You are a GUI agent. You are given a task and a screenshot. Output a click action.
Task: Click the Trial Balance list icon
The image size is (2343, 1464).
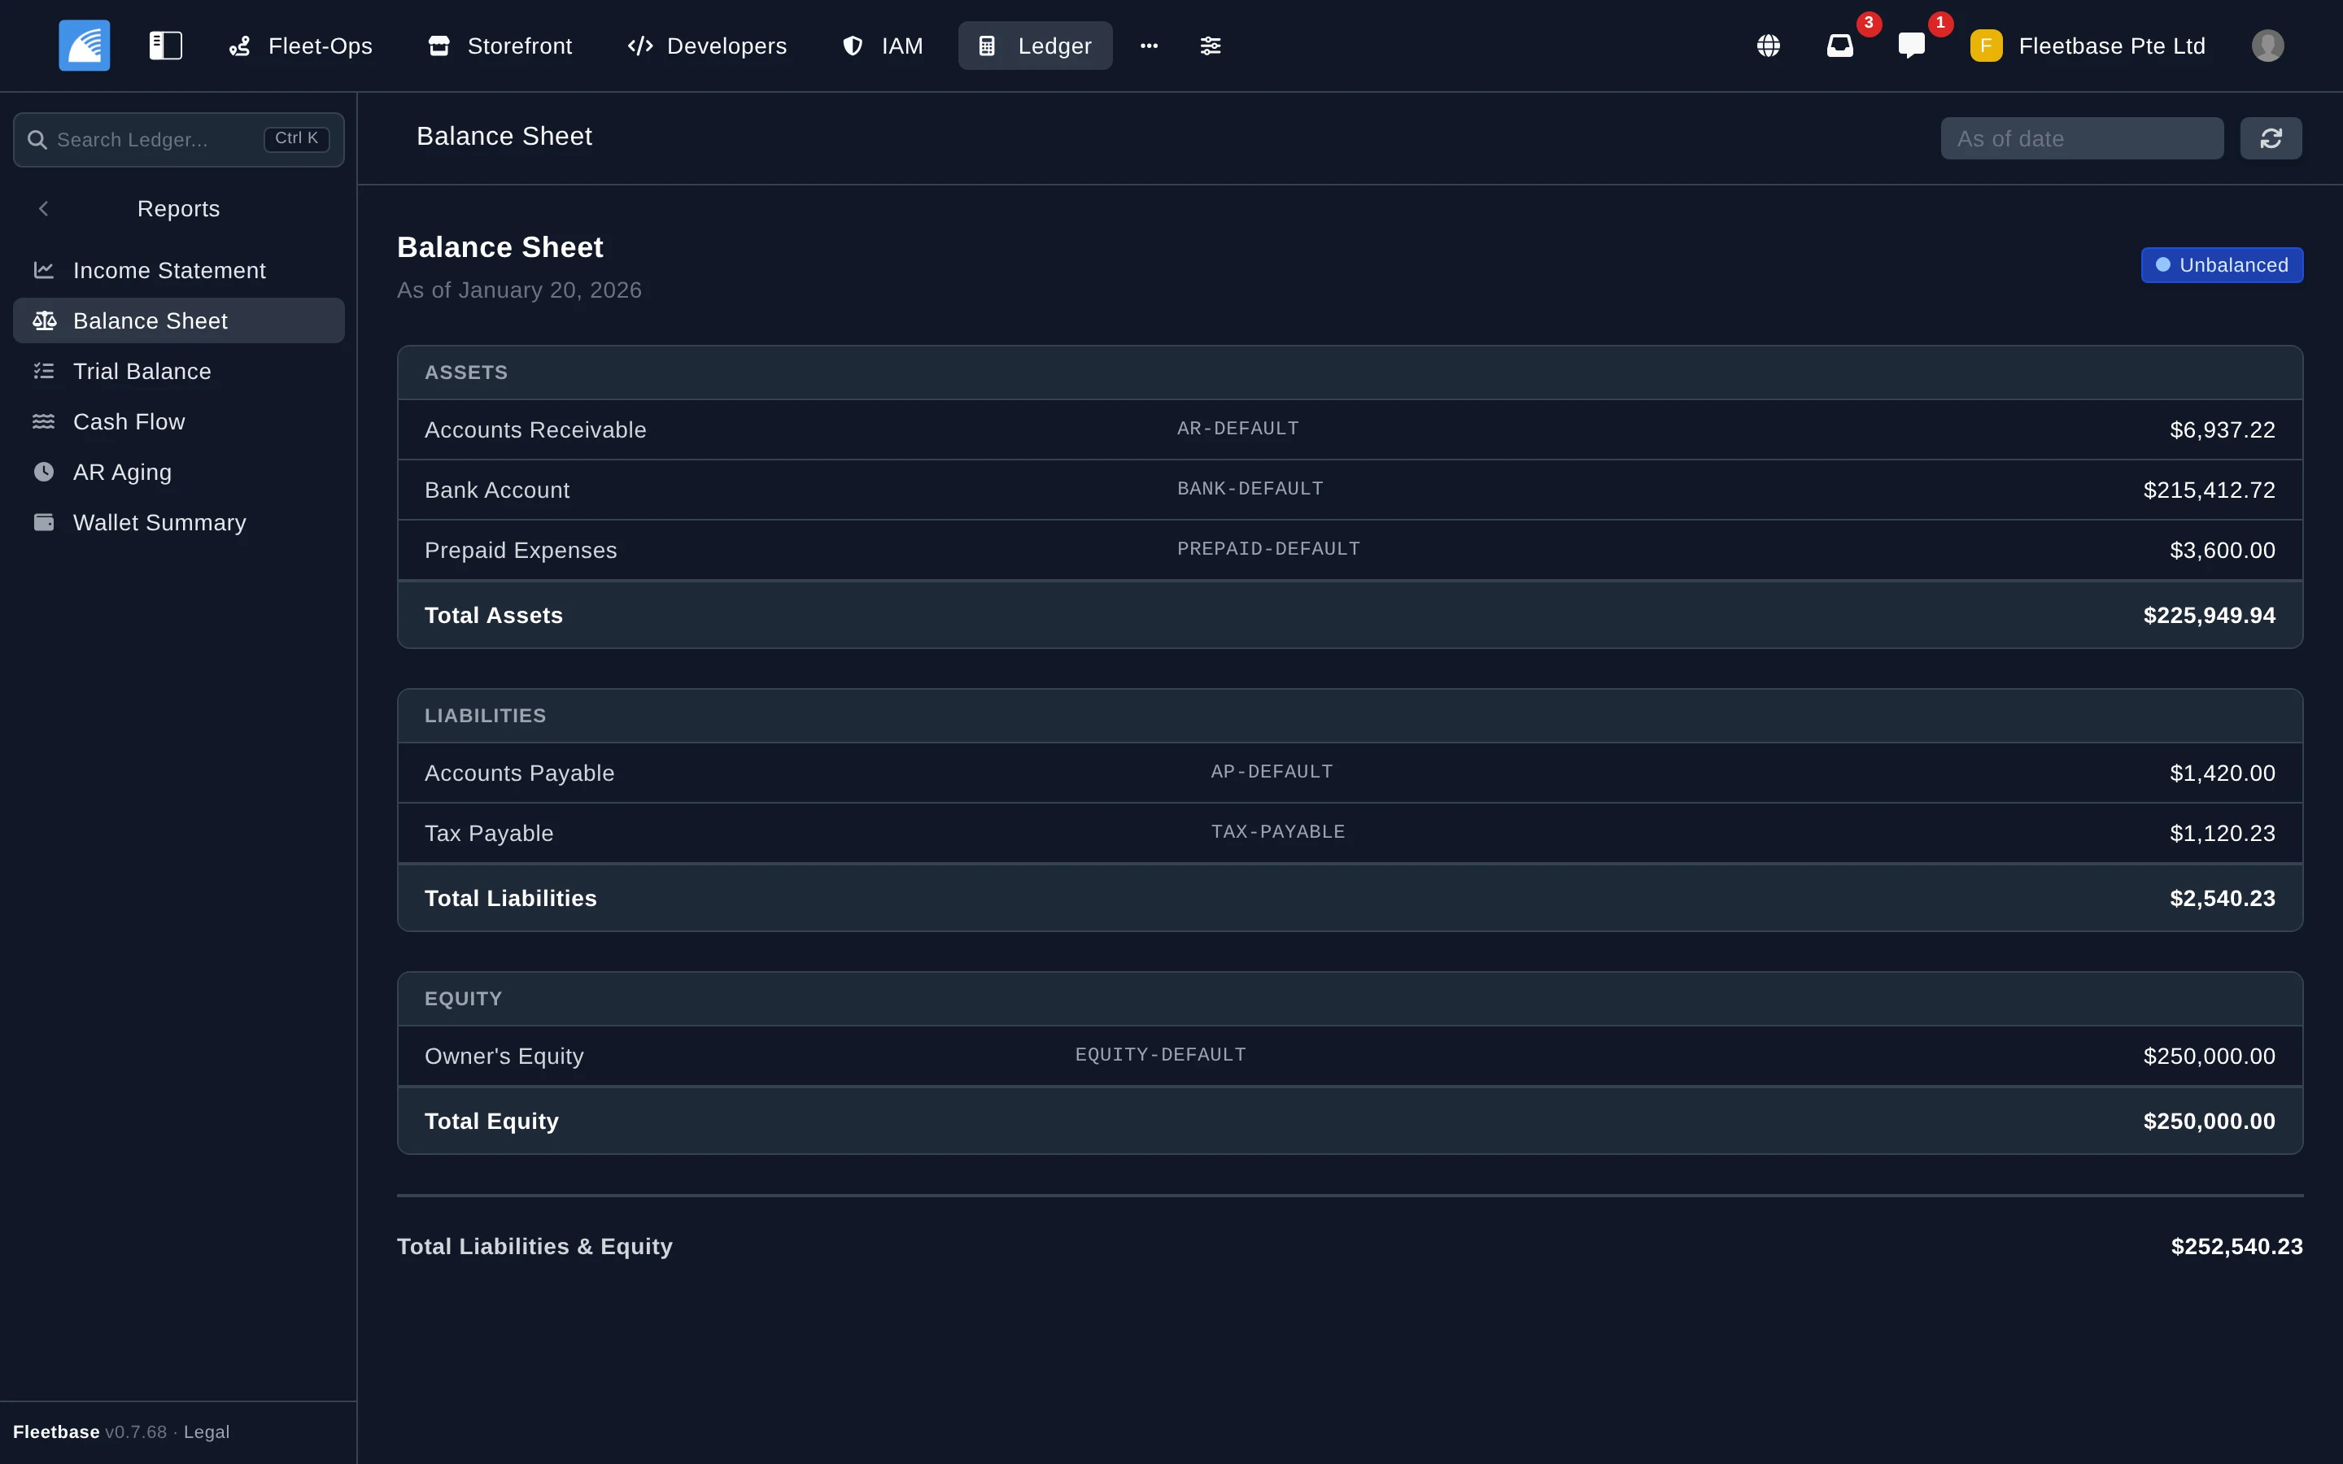(x=44, y=371)
